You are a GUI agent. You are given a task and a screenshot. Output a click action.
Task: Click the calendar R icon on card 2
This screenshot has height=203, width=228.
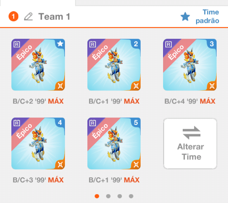92,44
